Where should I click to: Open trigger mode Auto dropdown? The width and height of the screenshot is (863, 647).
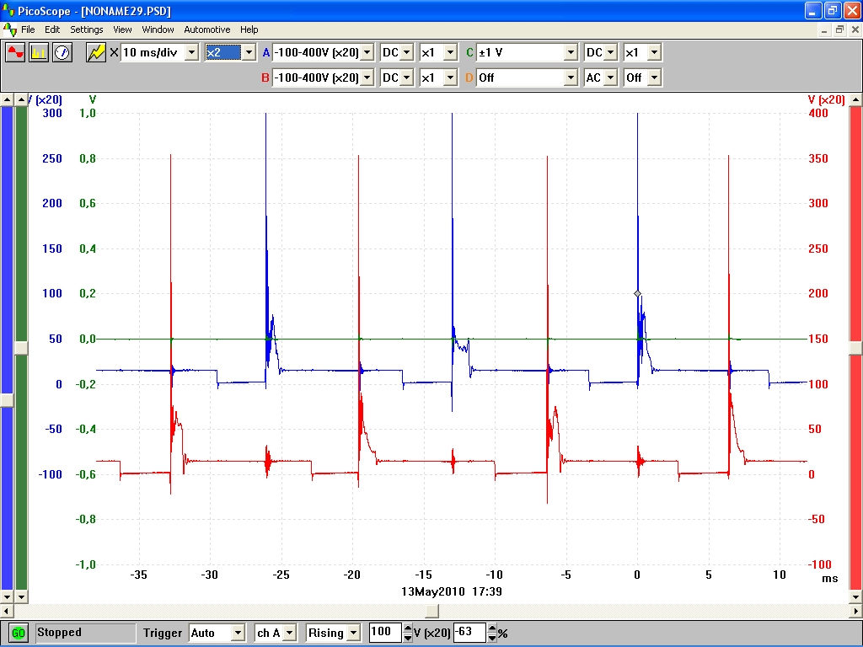pyautogui.click(x=238, y=633)
